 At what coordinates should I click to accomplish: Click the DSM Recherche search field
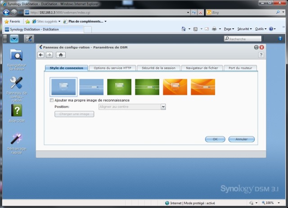(243, 39)
